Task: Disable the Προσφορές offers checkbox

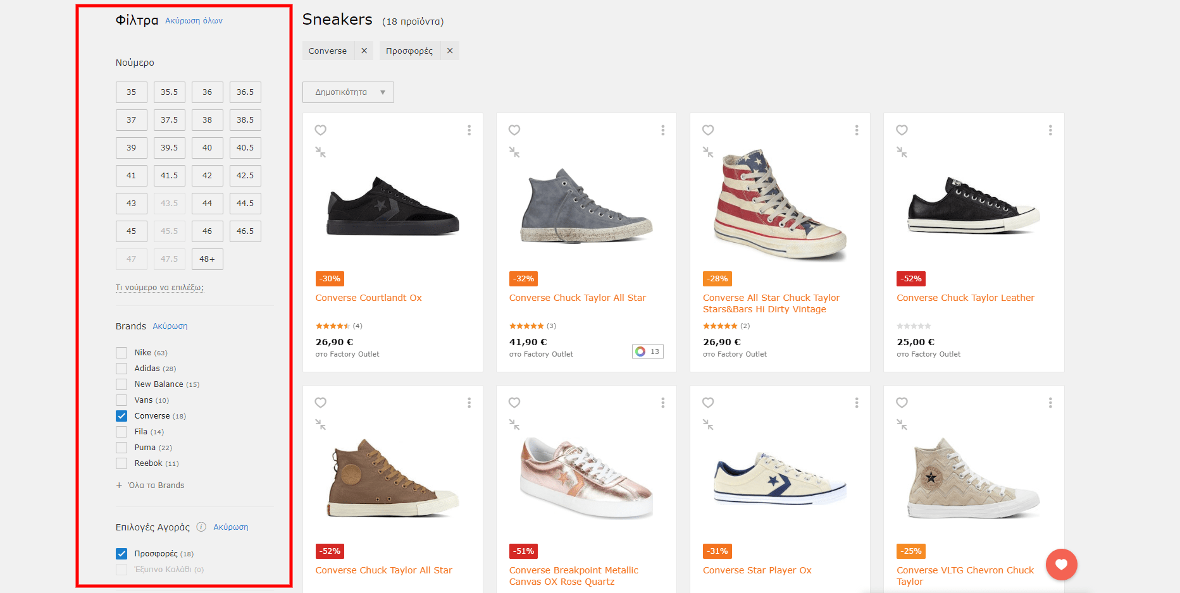Action: click(121, 554)
